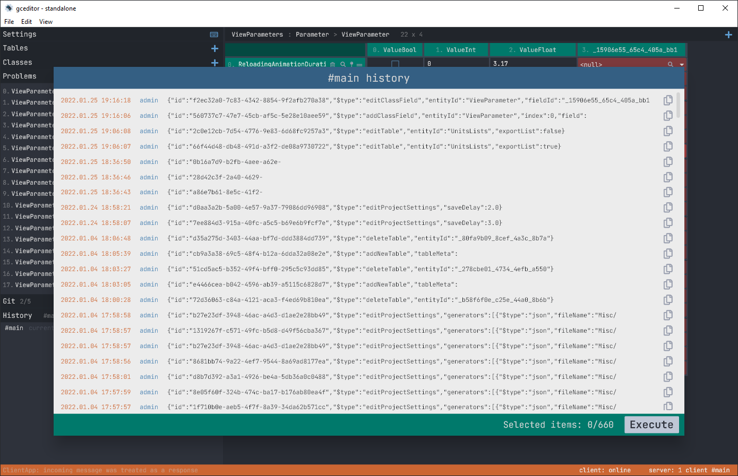Add a new table with Tables plus icon
This screenshot has height=476, width=738.
(x=214, y=48)
